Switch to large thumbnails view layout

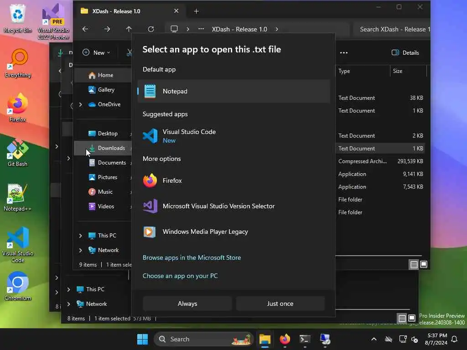(424, 264)
